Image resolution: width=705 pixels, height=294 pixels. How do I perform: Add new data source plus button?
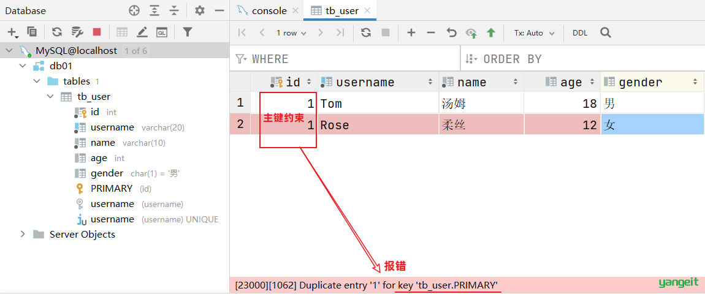(x=12, y=32)
